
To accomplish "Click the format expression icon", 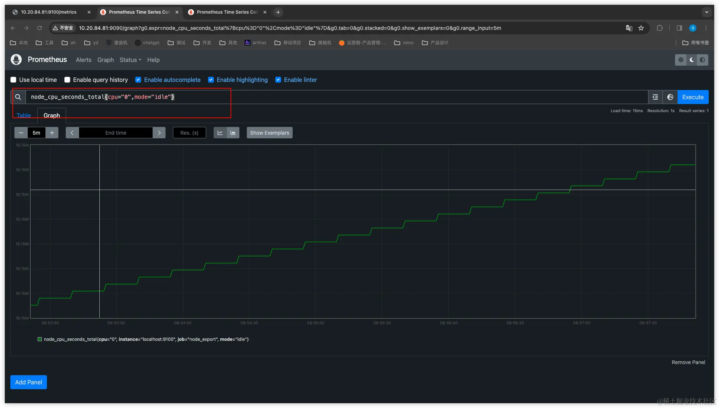I will 655,97.
